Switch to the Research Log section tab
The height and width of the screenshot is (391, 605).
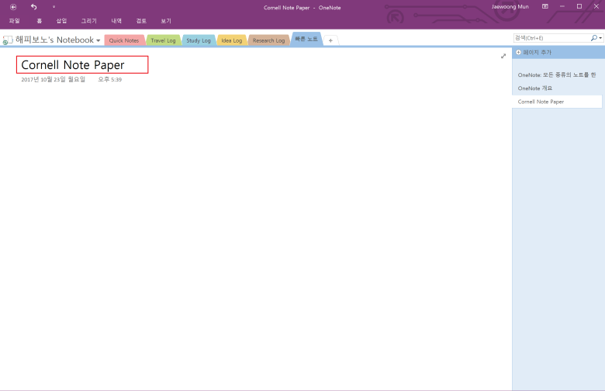[x=268, y=40]
